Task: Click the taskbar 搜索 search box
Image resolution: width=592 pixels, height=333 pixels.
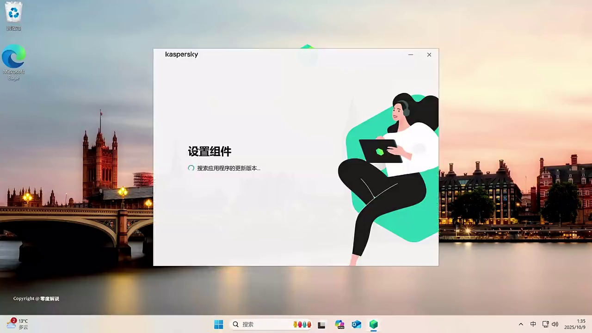Action: 271,325
